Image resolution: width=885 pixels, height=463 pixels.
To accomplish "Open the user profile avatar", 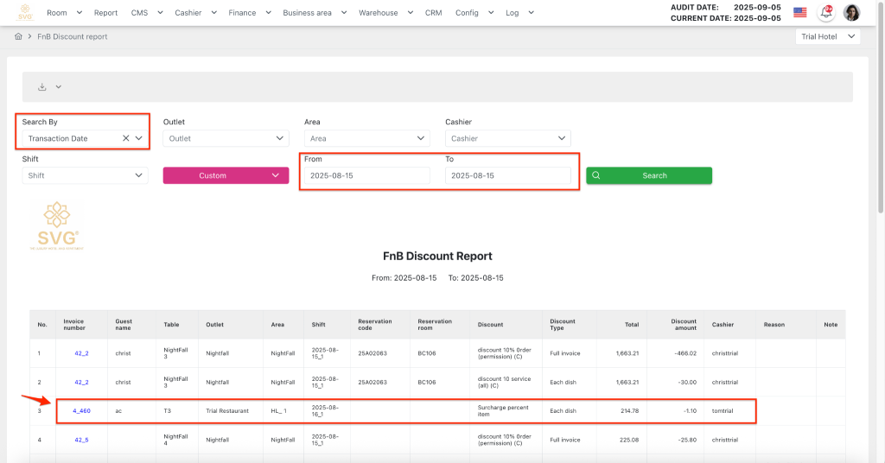I will tap(851, 12).
